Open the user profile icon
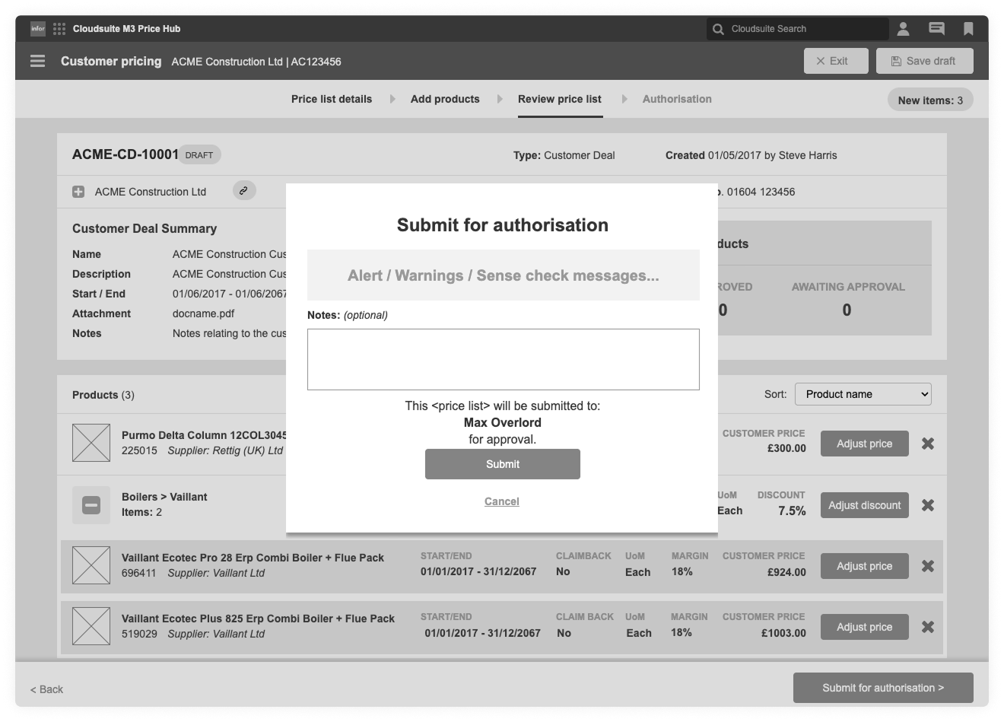 [x=903, y=29]
